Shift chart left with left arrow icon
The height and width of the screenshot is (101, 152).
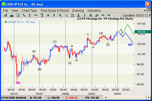[x=103, y=15]
